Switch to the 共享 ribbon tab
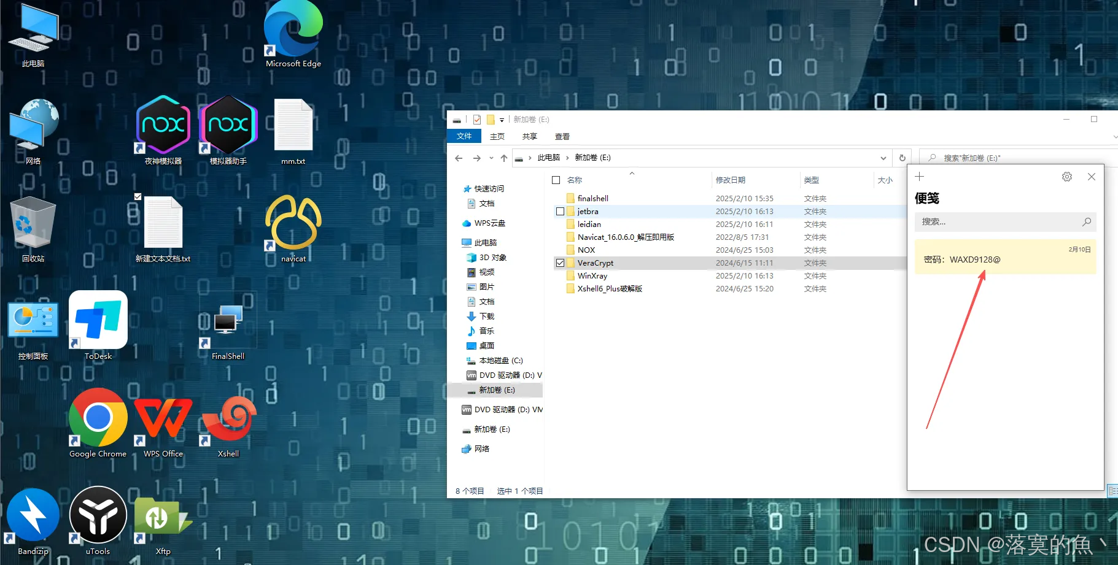This screenshot has width=1118, height=565. coord(529,136)
